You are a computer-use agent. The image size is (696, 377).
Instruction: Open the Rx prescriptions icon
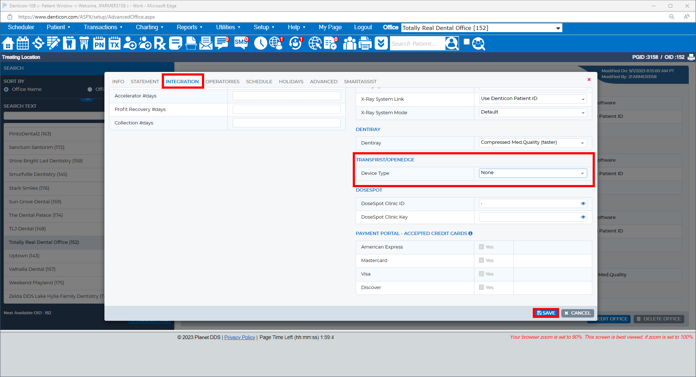[160, 43]
